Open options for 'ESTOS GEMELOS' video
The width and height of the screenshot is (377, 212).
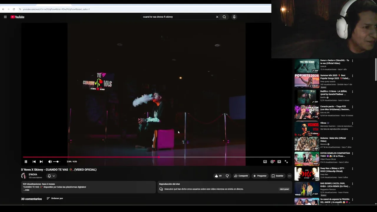click(353, 153)
